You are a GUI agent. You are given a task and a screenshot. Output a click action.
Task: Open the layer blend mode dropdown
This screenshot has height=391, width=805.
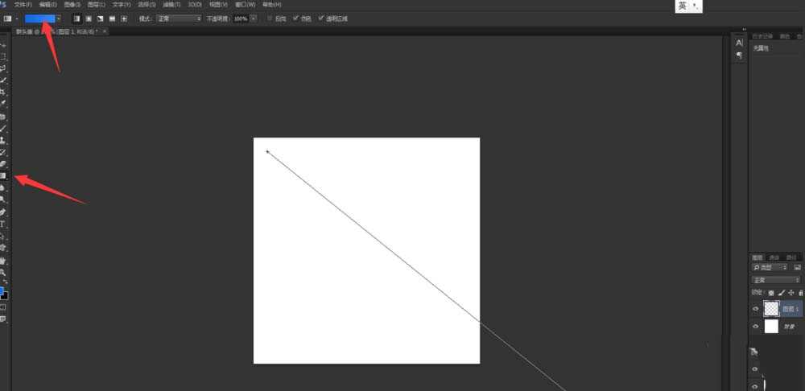coord(776,279)
